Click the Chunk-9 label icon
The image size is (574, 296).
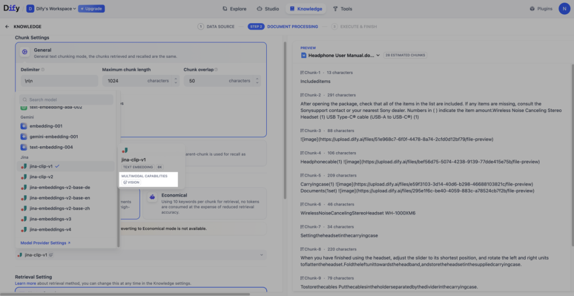(x=302, y=278)
